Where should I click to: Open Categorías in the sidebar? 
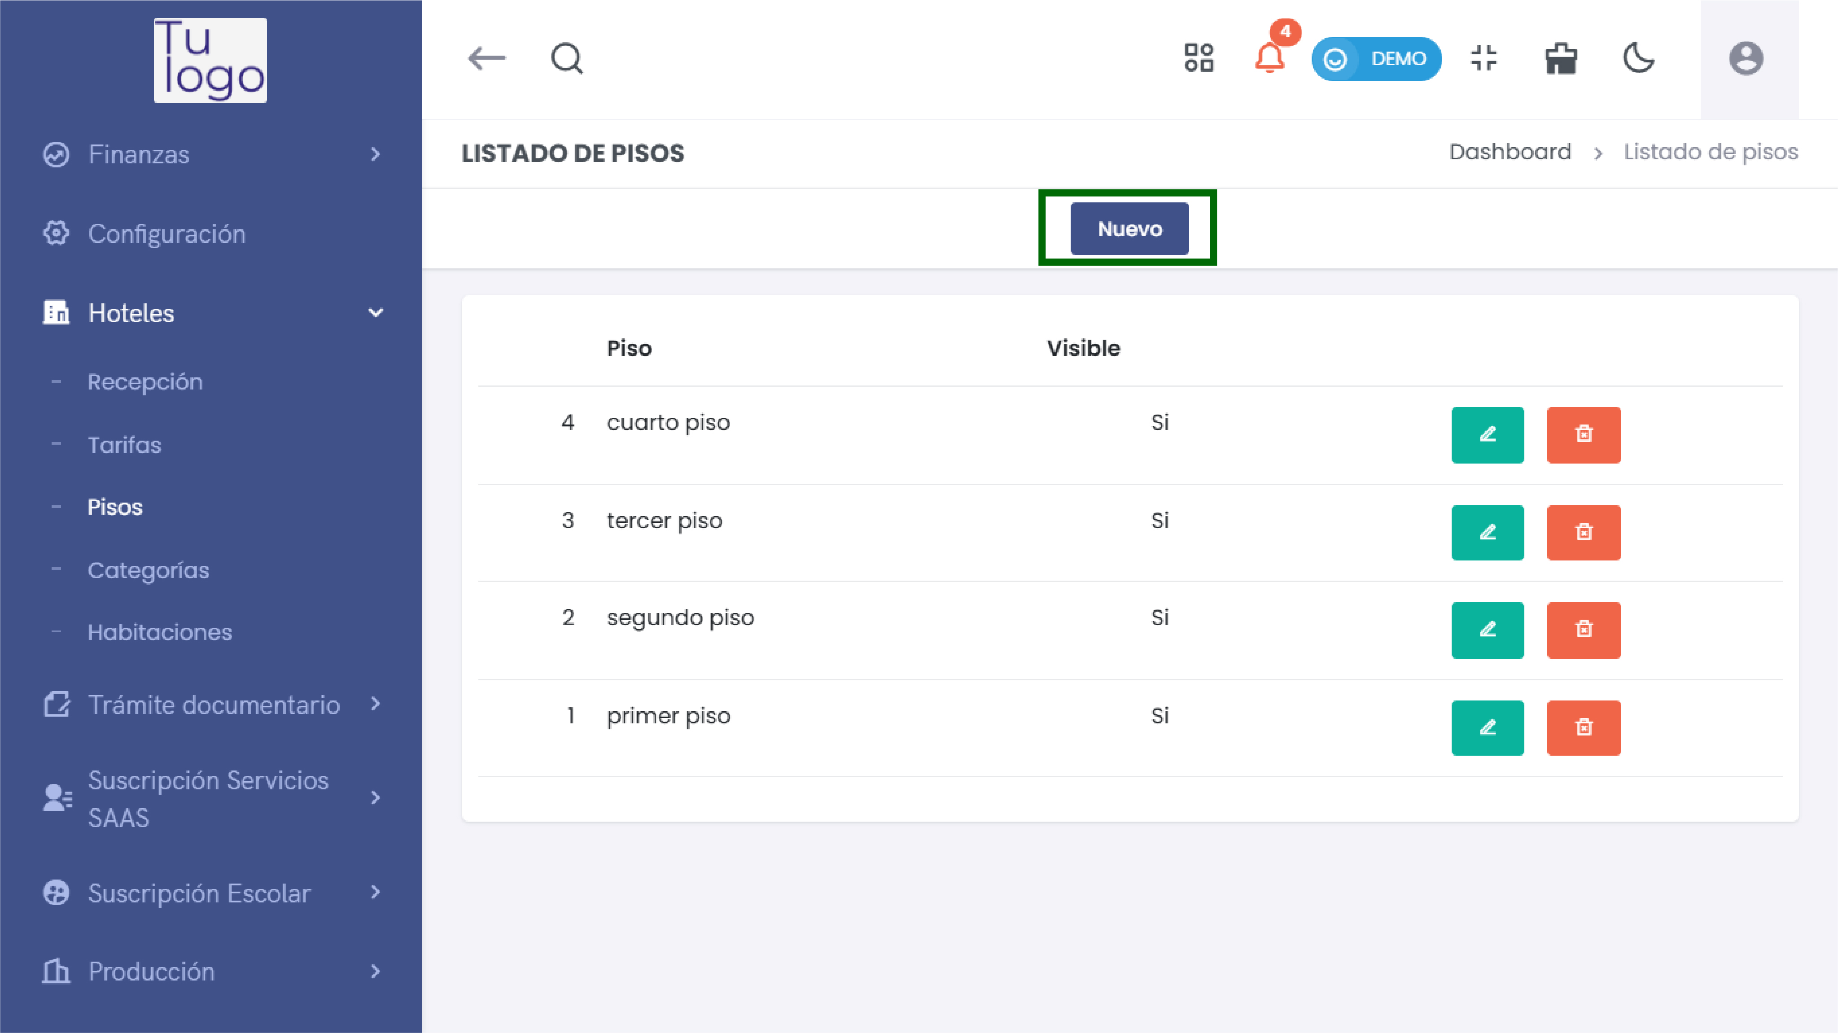click(149, 570)
